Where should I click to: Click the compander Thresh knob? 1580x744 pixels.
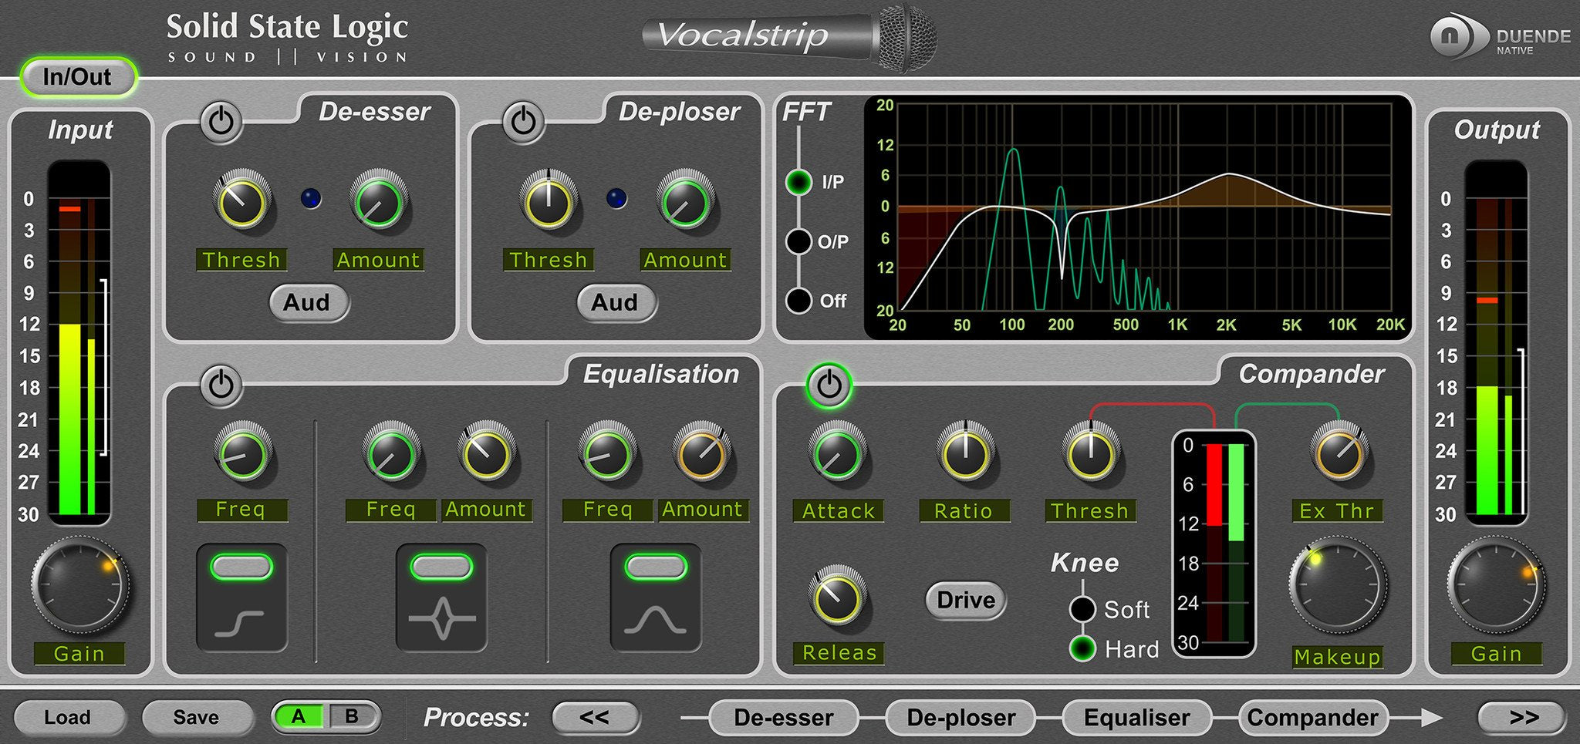1091,453
